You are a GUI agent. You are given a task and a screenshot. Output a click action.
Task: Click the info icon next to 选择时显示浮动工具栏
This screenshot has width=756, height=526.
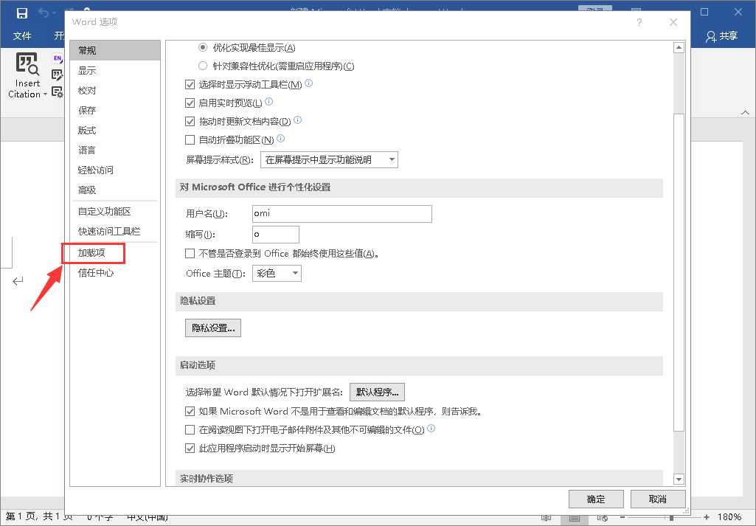click(x=308, y=83)
